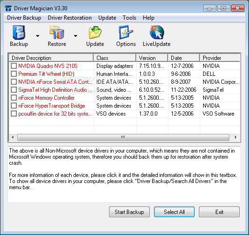Click the Backup cabinet icon
This screenshot has height=235, width=249.
click(x=19, y=32)
